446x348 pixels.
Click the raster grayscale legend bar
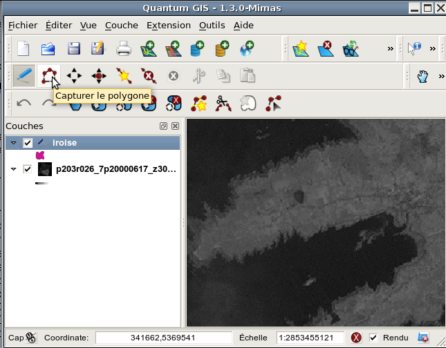pos(42,184)
